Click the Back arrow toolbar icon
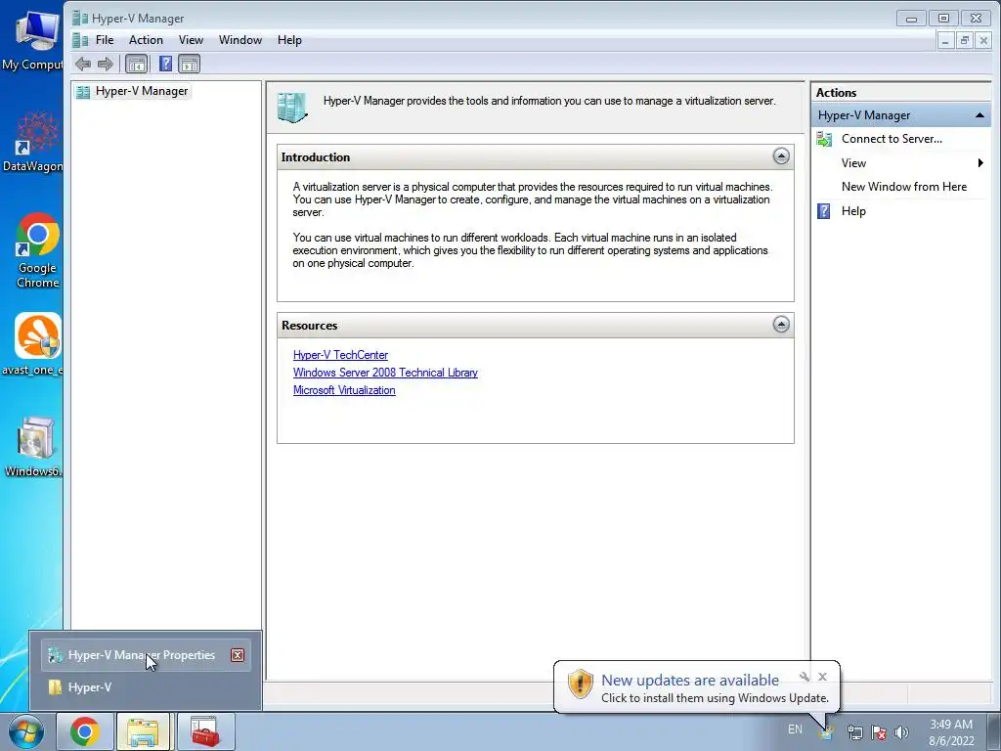This screenshot has width=1001, height=751. 82,64
